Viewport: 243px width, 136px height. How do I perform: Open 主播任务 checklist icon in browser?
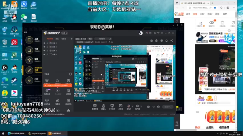click(222, 24)
